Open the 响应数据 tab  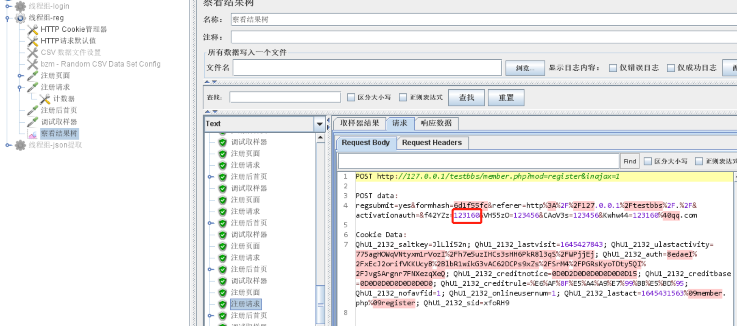(436, 123)
